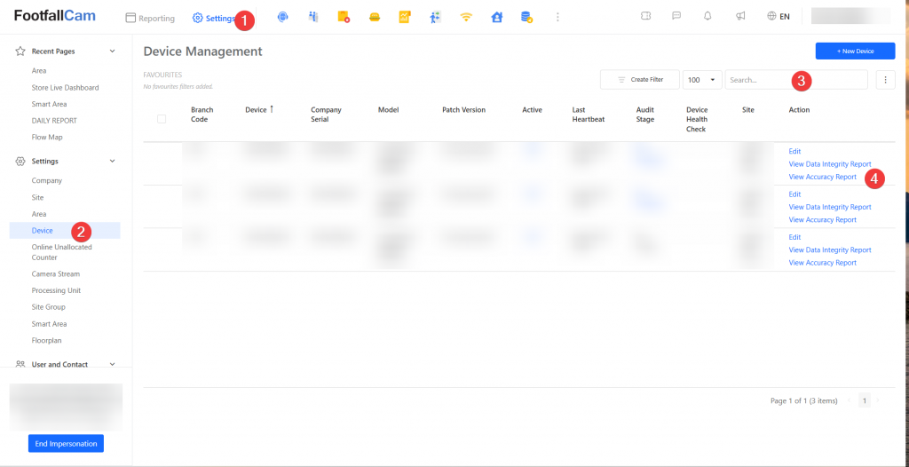The image size is (909, 467).
Task: Open Area under Recent Pages
Action: (39, 71)
